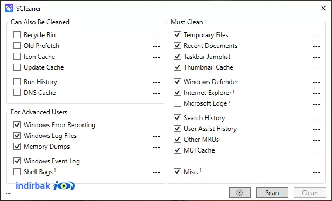Untick the Windows Defender checkbox
The image size is (332, 201).
(177, 82)
